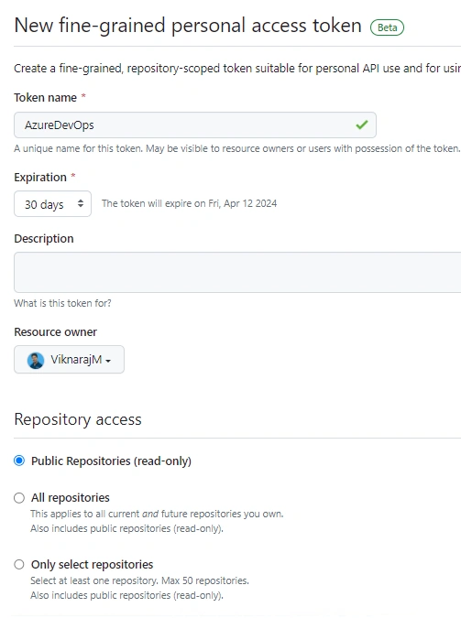
Task: Choose Only select repositories option
Action: coord(19,564)
